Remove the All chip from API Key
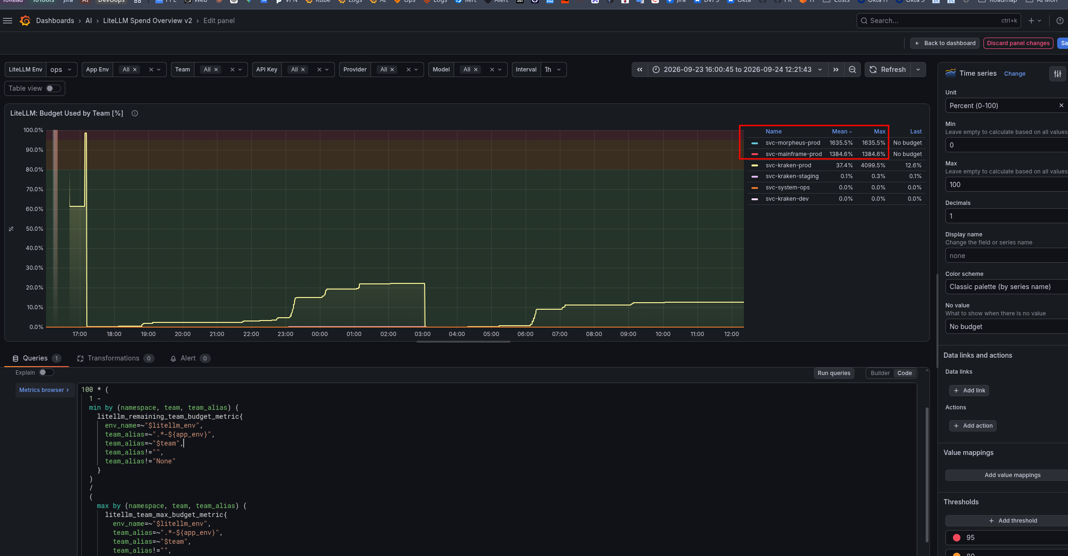This screenshot has height=556, width=1068. pos(303,70)
